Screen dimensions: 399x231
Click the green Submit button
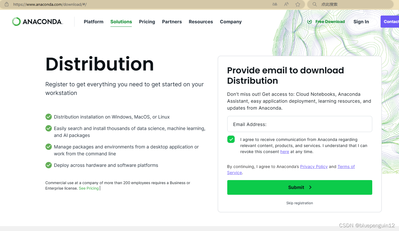tap(300, 187)
